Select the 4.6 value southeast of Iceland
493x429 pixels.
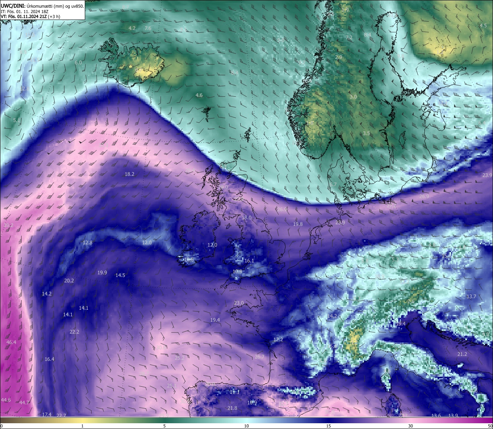click(x=199, y=95)
